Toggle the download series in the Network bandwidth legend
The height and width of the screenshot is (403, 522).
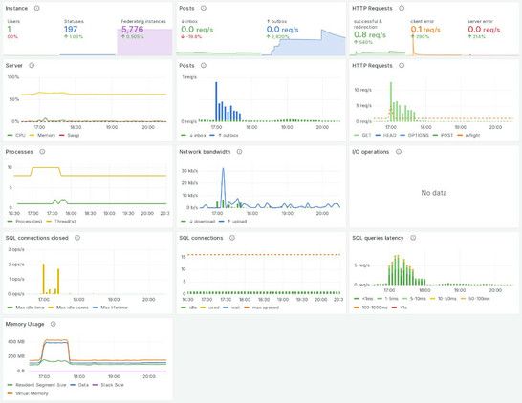click(202, 222)
